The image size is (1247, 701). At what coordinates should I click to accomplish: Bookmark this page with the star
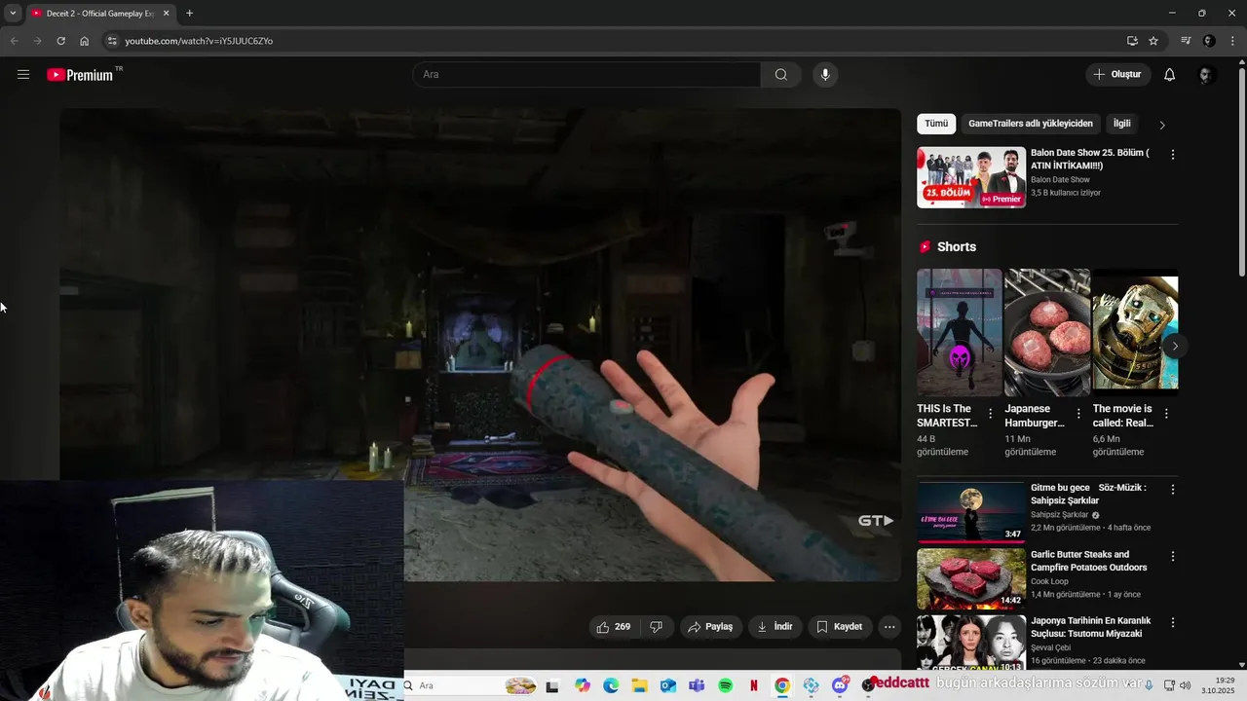[x=1153, y=41]
